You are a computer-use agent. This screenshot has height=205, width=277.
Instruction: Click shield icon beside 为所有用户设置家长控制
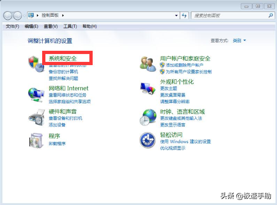click(x=162, y=72)
